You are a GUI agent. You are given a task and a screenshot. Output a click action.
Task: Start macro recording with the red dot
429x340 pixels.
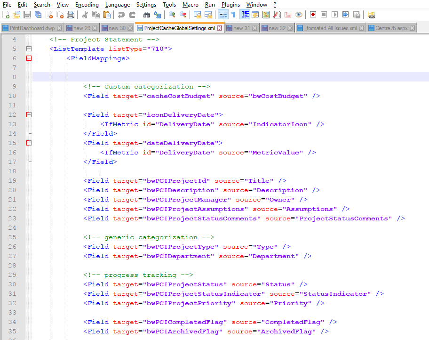point(313,15)
